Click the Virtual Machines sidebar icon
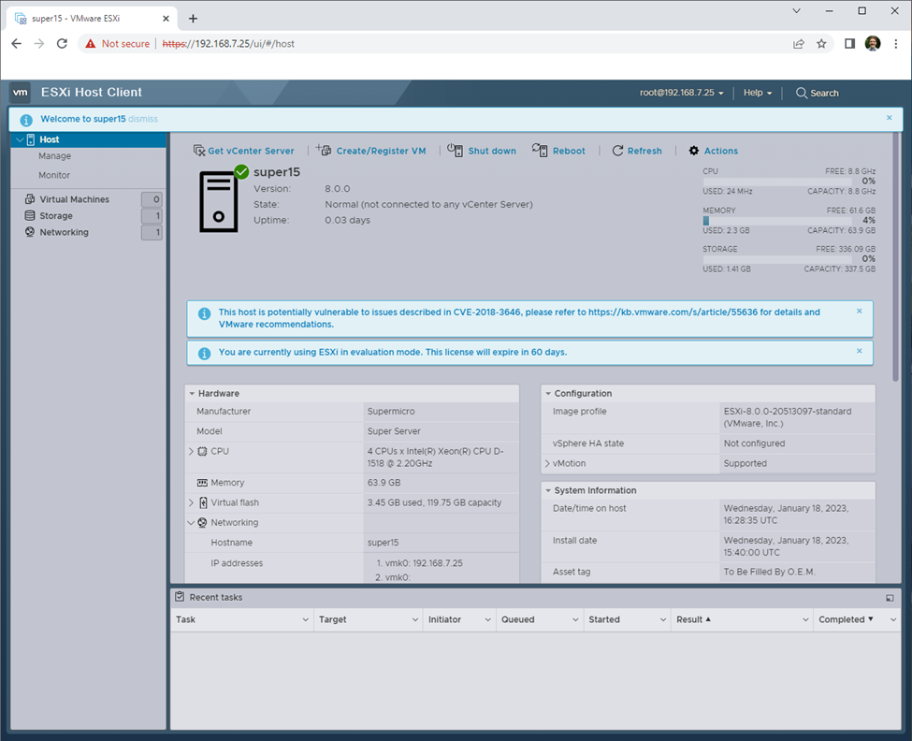 point(30,199)
